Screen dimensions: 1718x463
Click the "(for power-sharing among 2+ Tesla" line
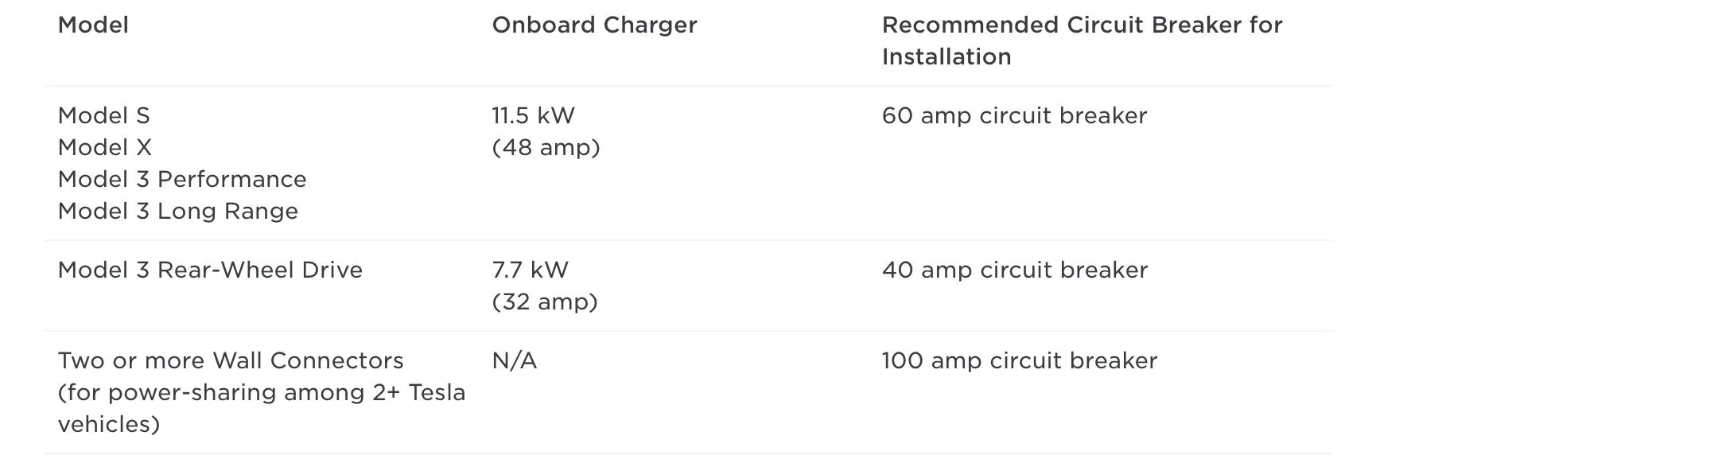pyautogui.click(x=262, y=393)
